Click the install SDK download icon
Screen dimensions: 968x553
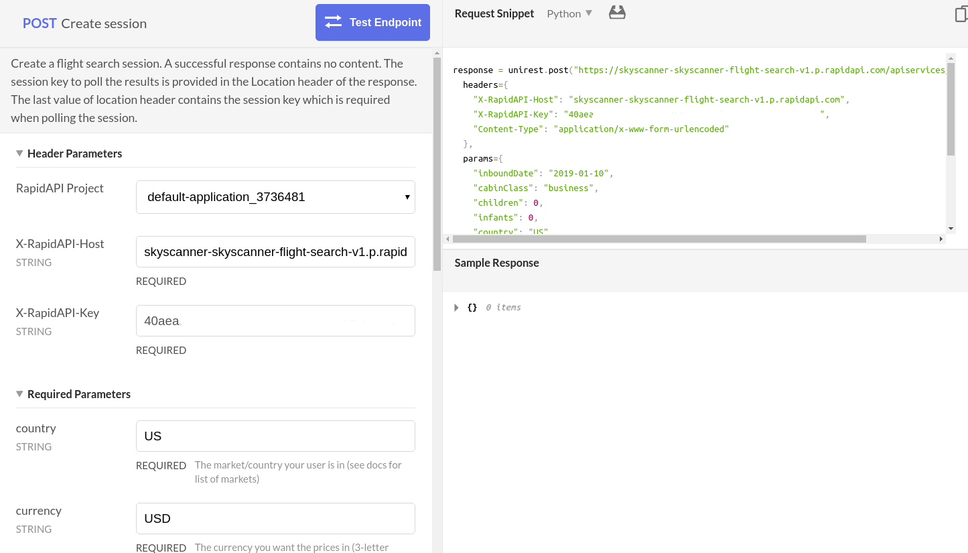[617, 13]
